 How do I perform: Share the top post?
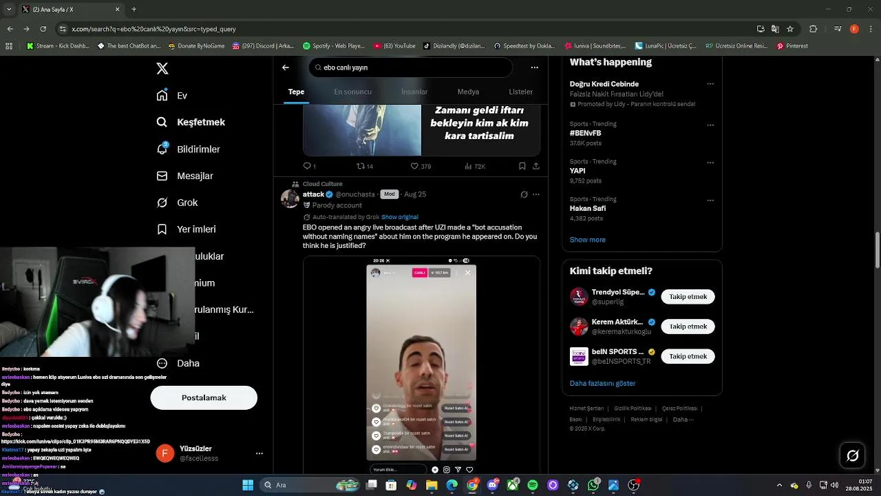point(535,166)
